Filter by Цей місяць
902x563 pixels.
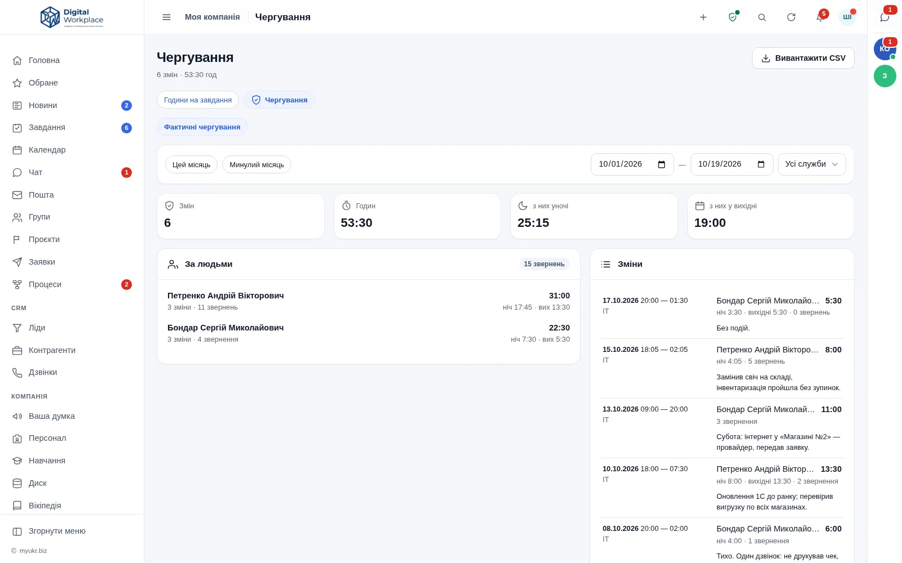191,164
